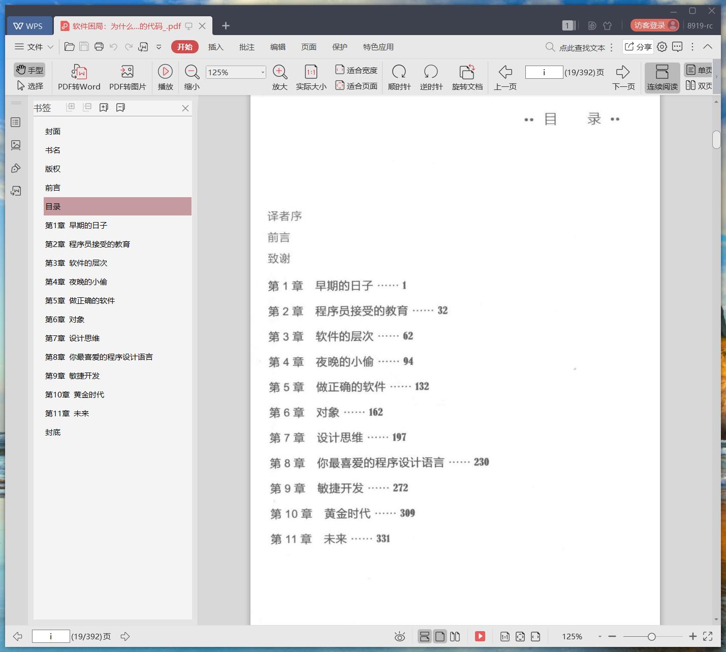Click the add bookmark icon in 书签 panel
The height and width of the screenshot is (652, 726).
104,107
